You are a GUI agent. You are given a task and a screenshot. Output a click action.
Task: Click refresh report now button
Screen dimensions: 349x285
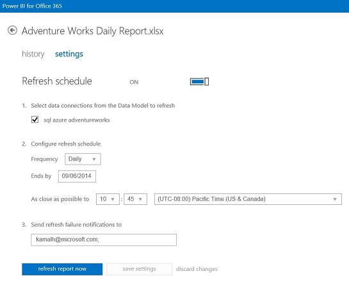pos(62,269)
